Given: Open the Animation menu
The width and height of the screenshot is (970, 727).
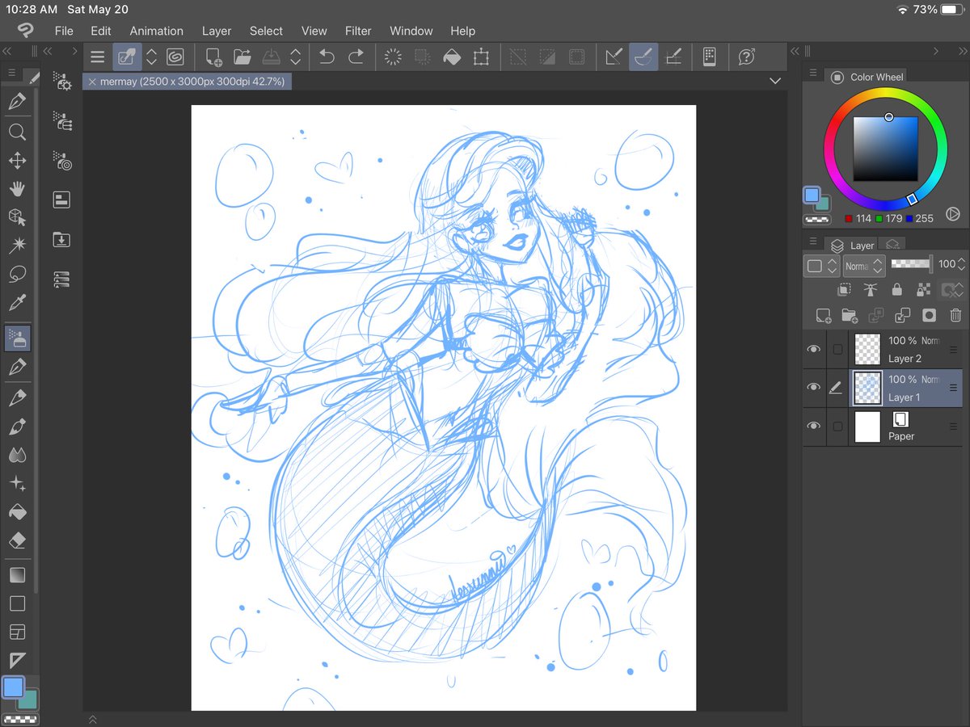Looking at the screenshot, I should pos(157,31).
